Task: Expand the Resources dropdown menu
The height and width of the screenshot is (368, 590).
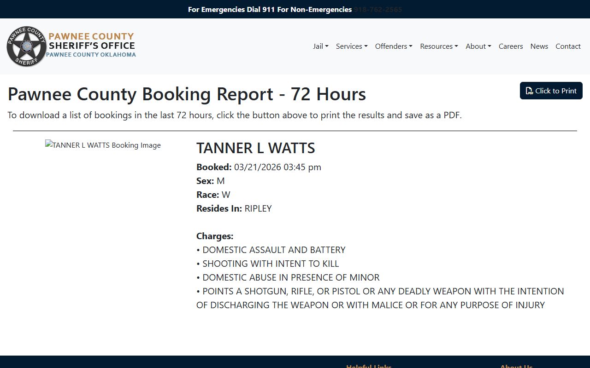Action: click(439, 46)
